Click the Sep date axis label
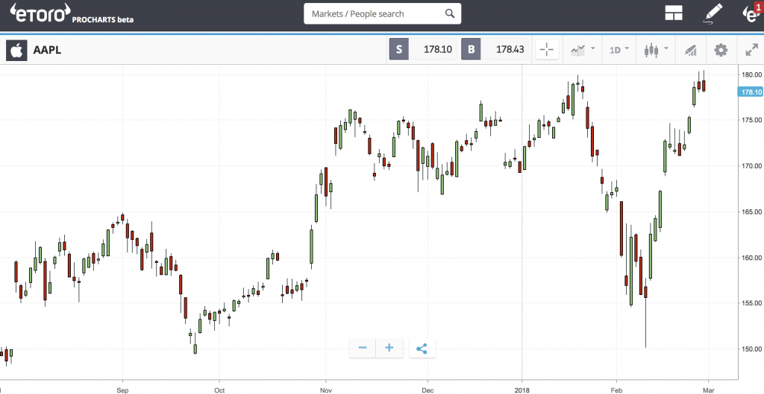764x394 pixels. coord(122,390)
